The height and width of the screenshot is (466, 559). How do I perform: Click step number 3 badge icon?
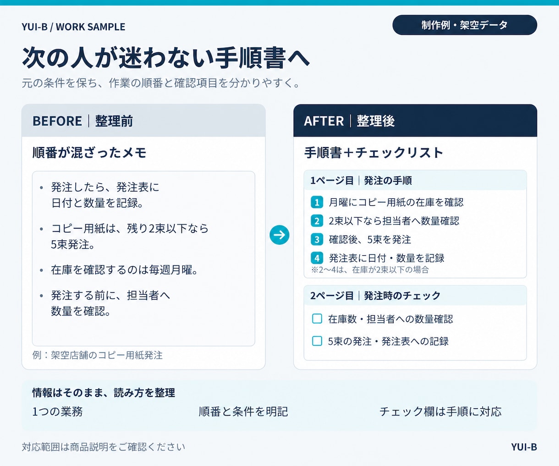click(x=317, y=240)
